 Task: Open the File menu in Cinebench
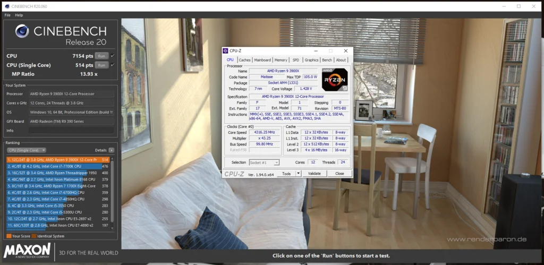pos(7,15)
